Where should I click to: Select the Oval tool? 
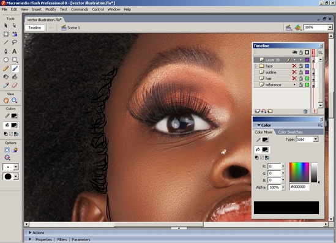6,59
